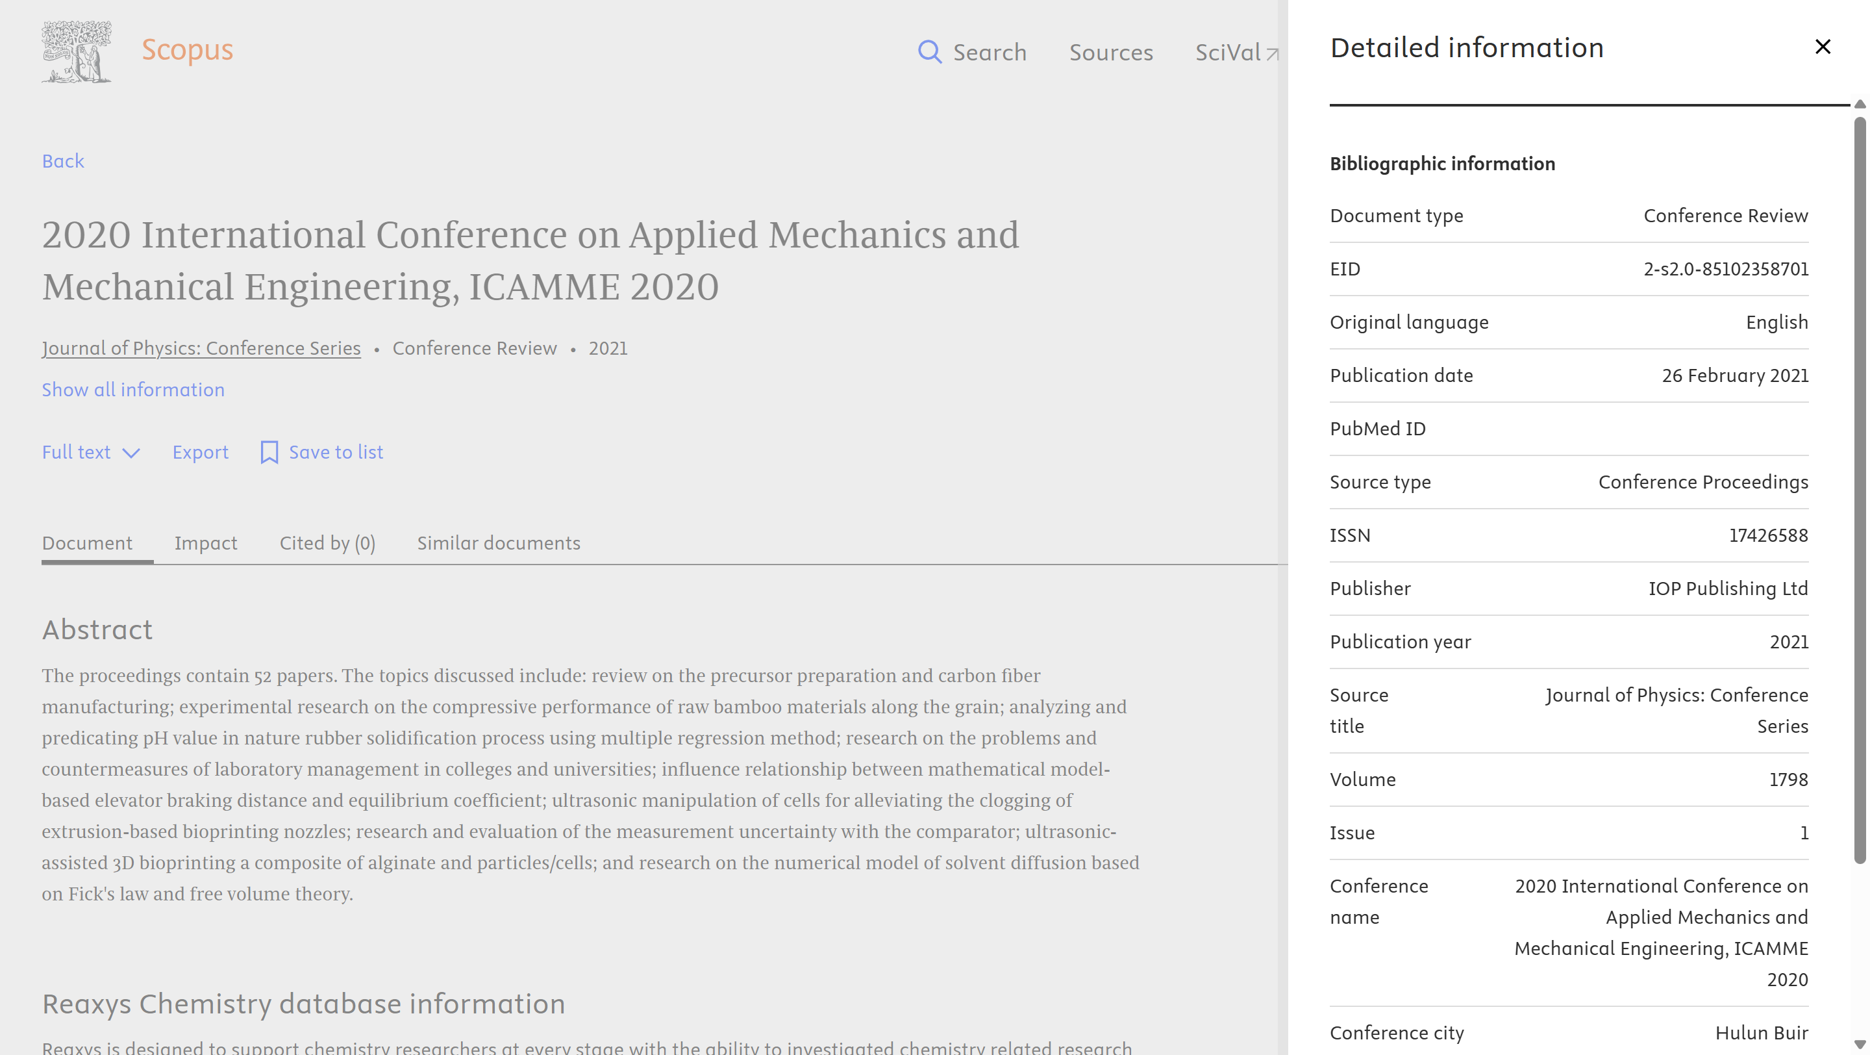Screen dimensions: 1870x1055
Task: Click the ISSN value 17426588
Action: [1768, 536]
